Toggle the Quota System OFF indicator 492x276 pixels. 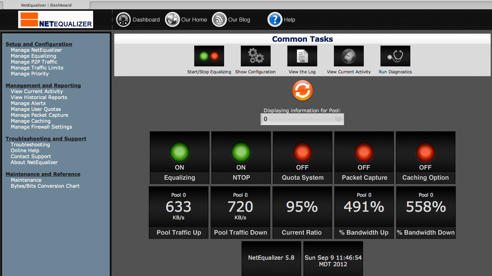(302, 152)
